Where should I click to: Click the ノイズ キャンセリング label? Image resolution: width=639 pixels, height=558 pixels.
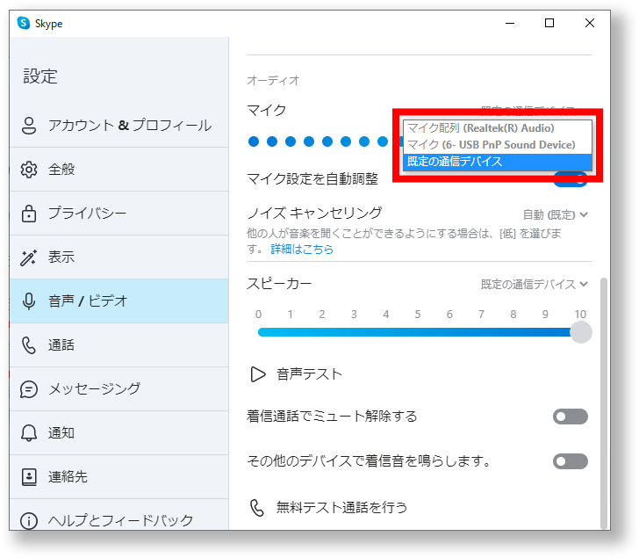[x=314, y=213]
